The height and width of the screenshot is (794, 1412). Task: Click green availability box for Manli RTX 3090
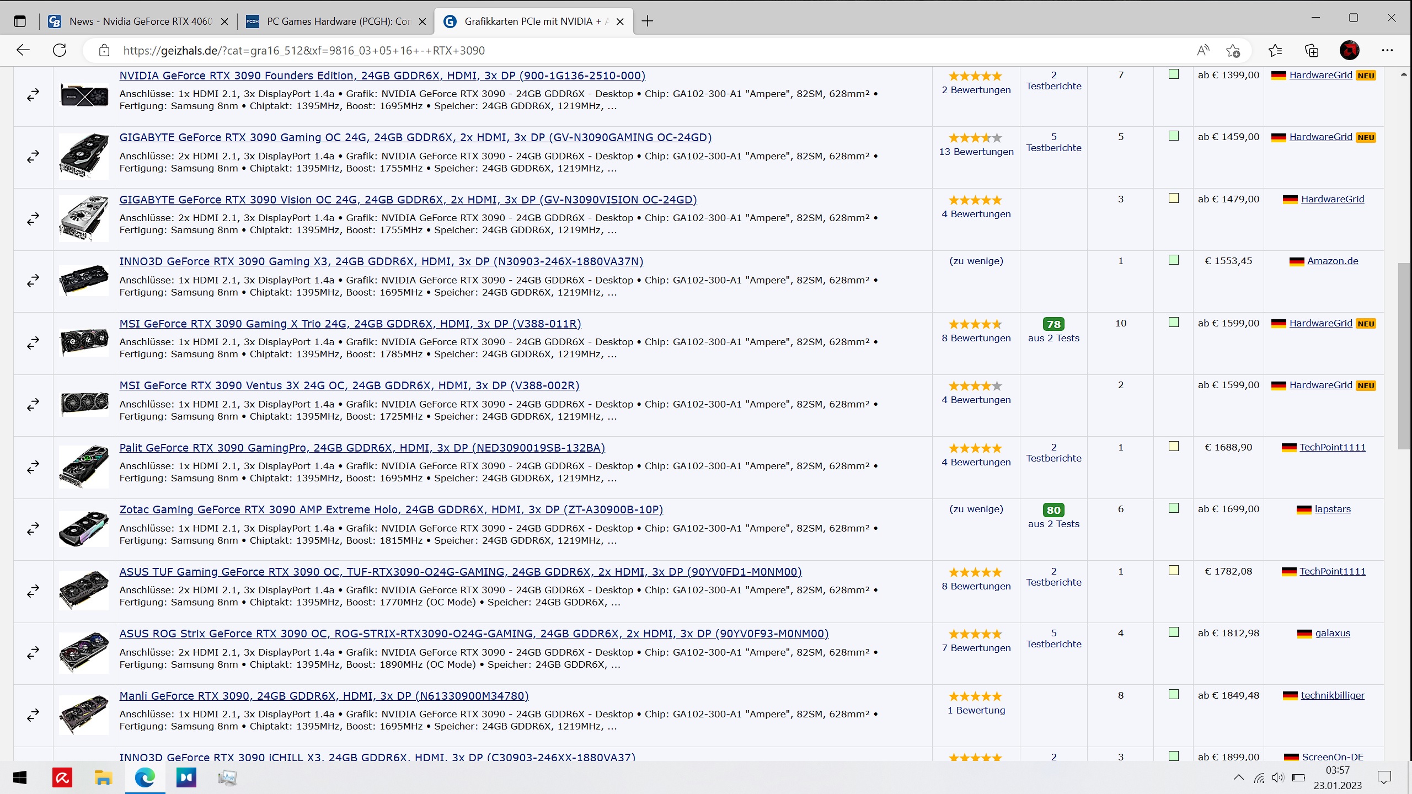[x=1174, y=695]
